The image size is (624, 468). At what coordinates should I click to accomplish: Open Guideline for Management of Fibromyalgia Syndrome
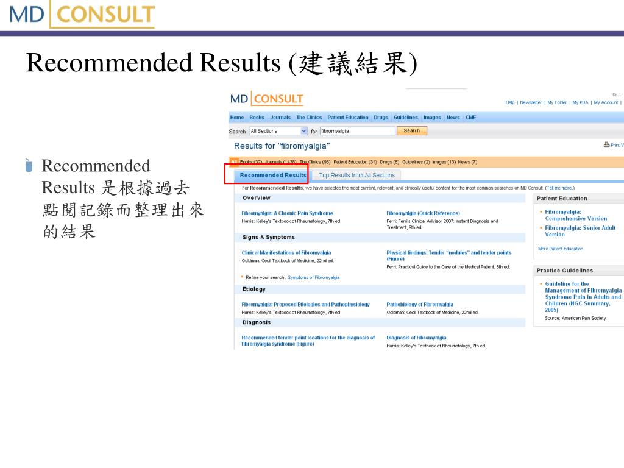point(583,297)
